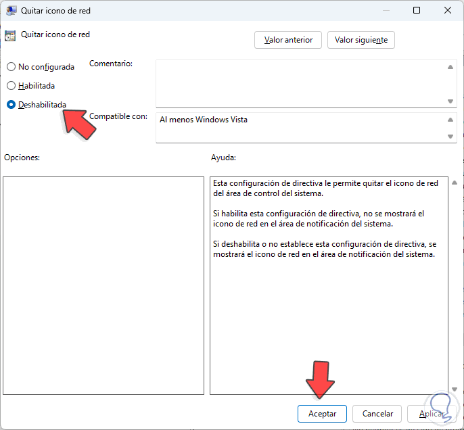Click the Ayuda panel scroll up arrow
Image resolution: width=464 pixels, height=430 pixels.
point(455,183)
